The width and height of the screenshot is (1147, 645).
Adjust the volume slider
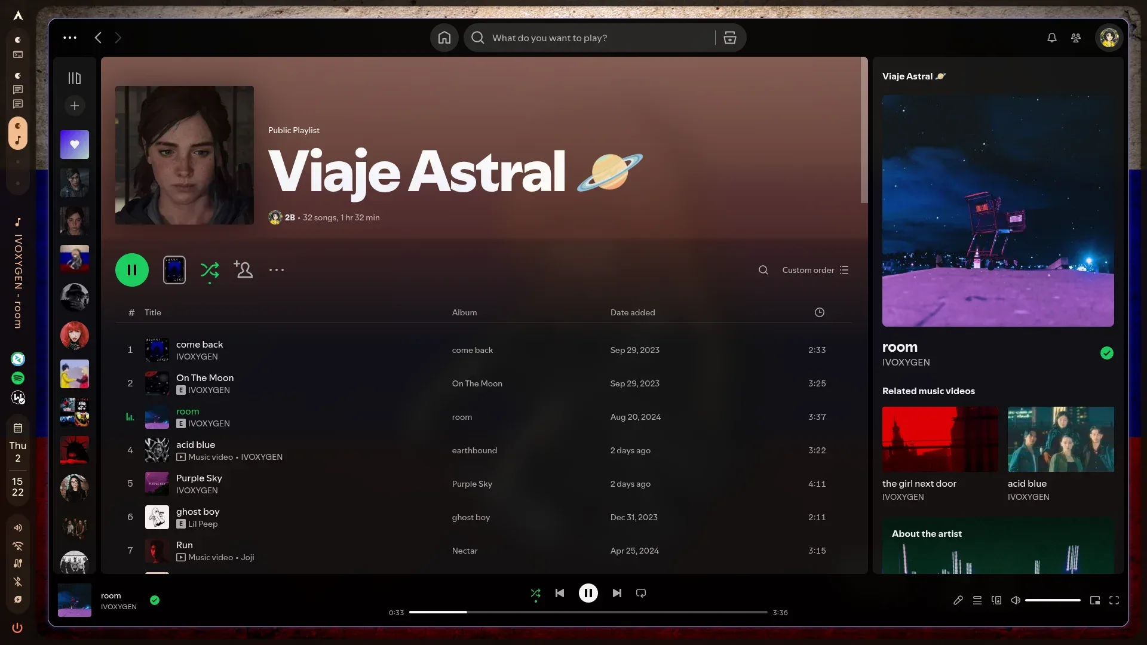click(x=1053, y=600)
